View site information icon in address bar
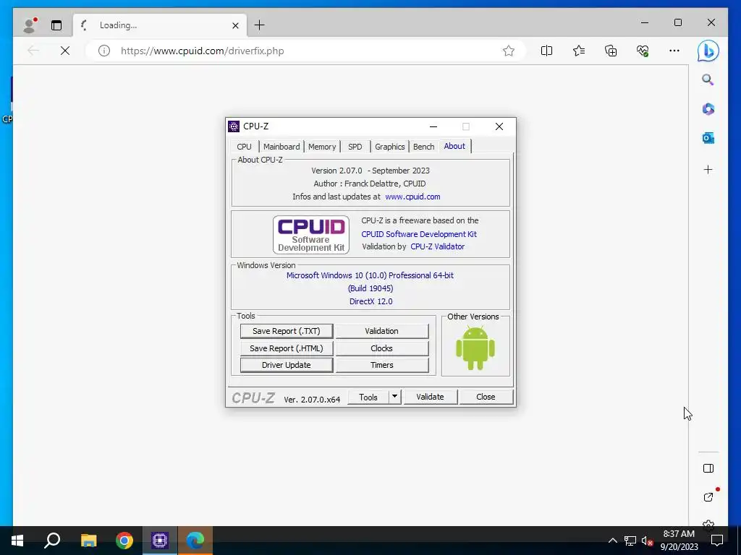Image resolution: width=741 pixels, height=555 pixels. [104, 51]
